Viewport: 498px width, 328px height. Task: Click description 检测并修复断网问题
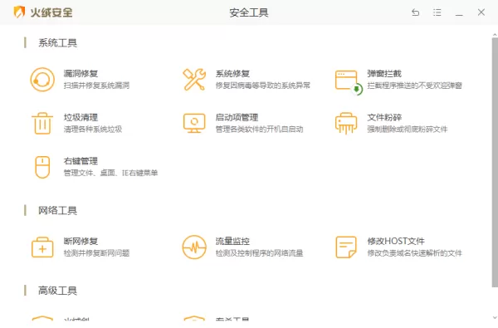point(96,253)
